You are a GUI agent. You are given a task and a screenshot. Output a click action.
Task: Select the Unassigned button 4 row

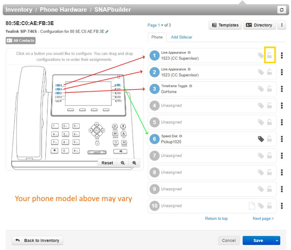(x=212, y=106)
